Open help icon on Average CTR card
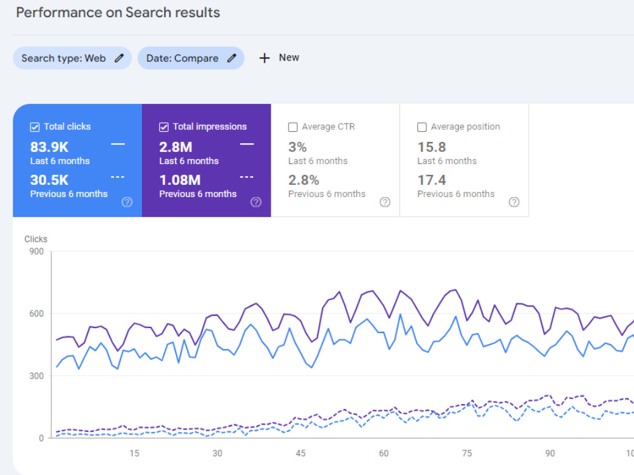This screenshot has height=475, width=634. [385, 202]
